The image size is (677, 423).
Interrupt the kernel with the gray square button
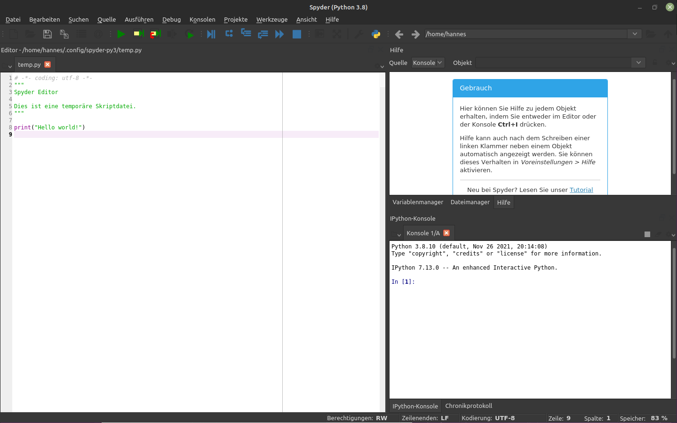pos(647,234)
